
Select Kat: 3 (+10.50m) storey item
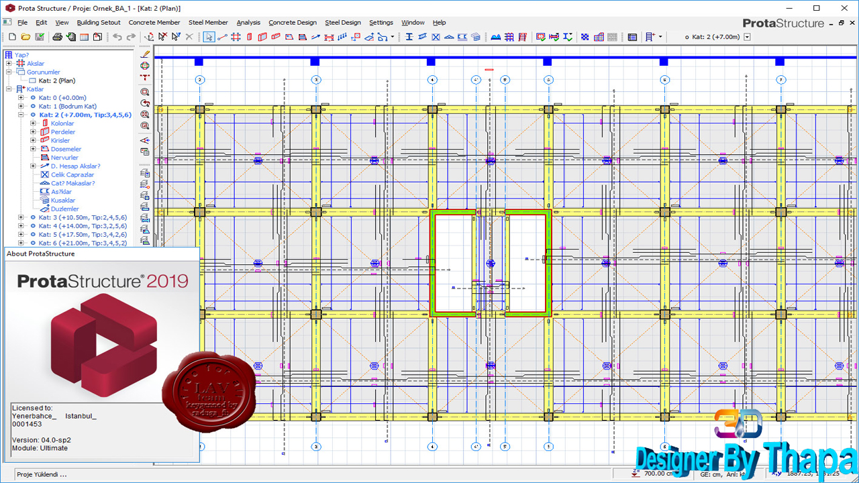pos(83,217)
